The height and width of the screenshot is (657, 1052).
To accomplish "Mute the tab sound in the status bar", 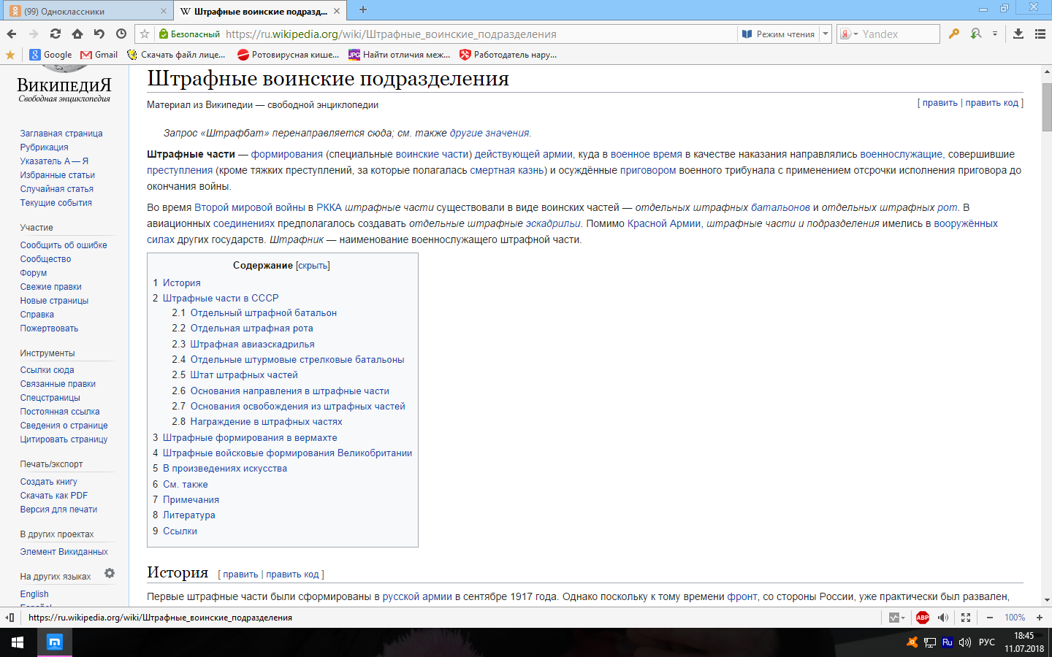I will coord(943,618).
